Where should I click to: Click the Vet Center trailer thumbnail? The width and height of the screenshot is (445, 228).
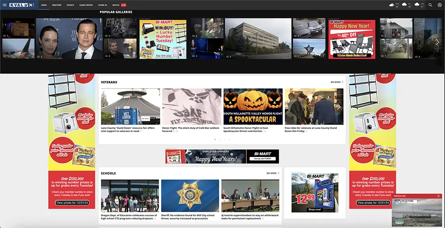click(x=131, y=107)
